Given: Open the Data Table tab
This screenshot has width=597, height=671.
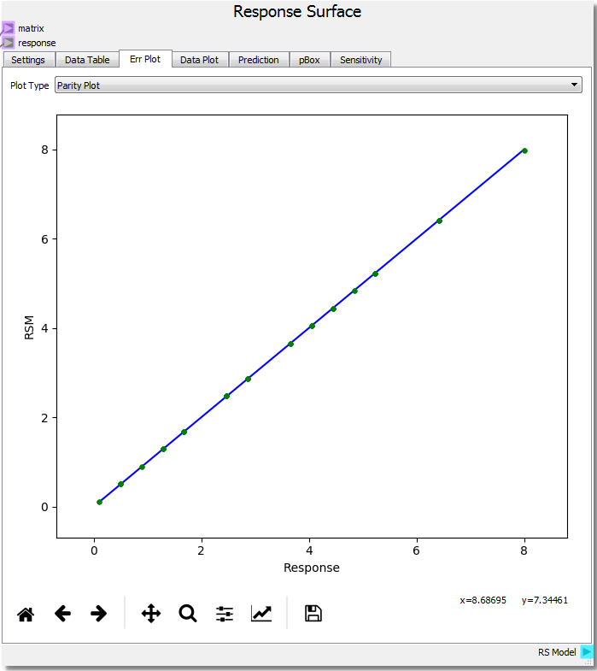Looking at the screenshot, I should (87, 60).
